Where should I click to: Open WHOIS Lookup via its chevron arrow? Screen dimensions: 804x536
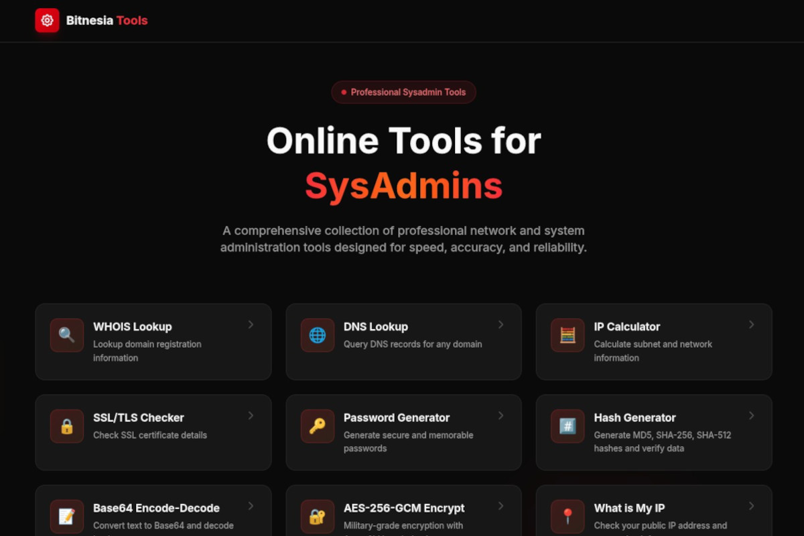click(251, 325)
